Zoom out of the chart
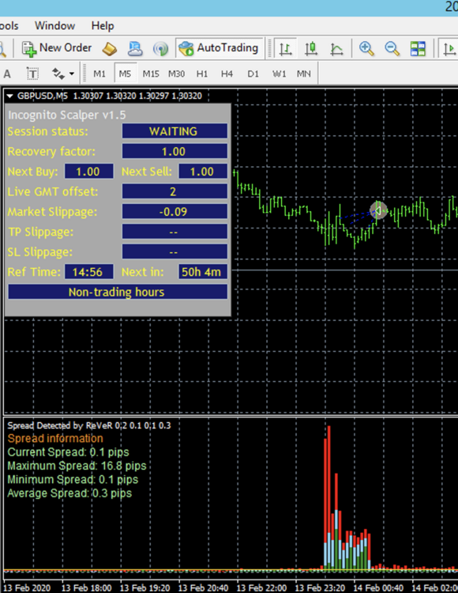 point(392,48)
